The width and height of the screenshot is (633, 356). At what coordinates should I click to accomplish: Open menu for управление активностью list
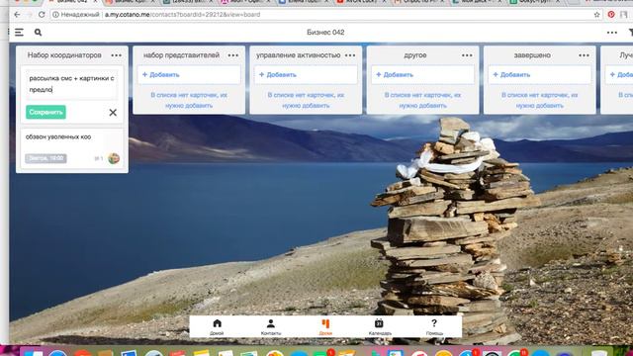[x=350, y=55]
